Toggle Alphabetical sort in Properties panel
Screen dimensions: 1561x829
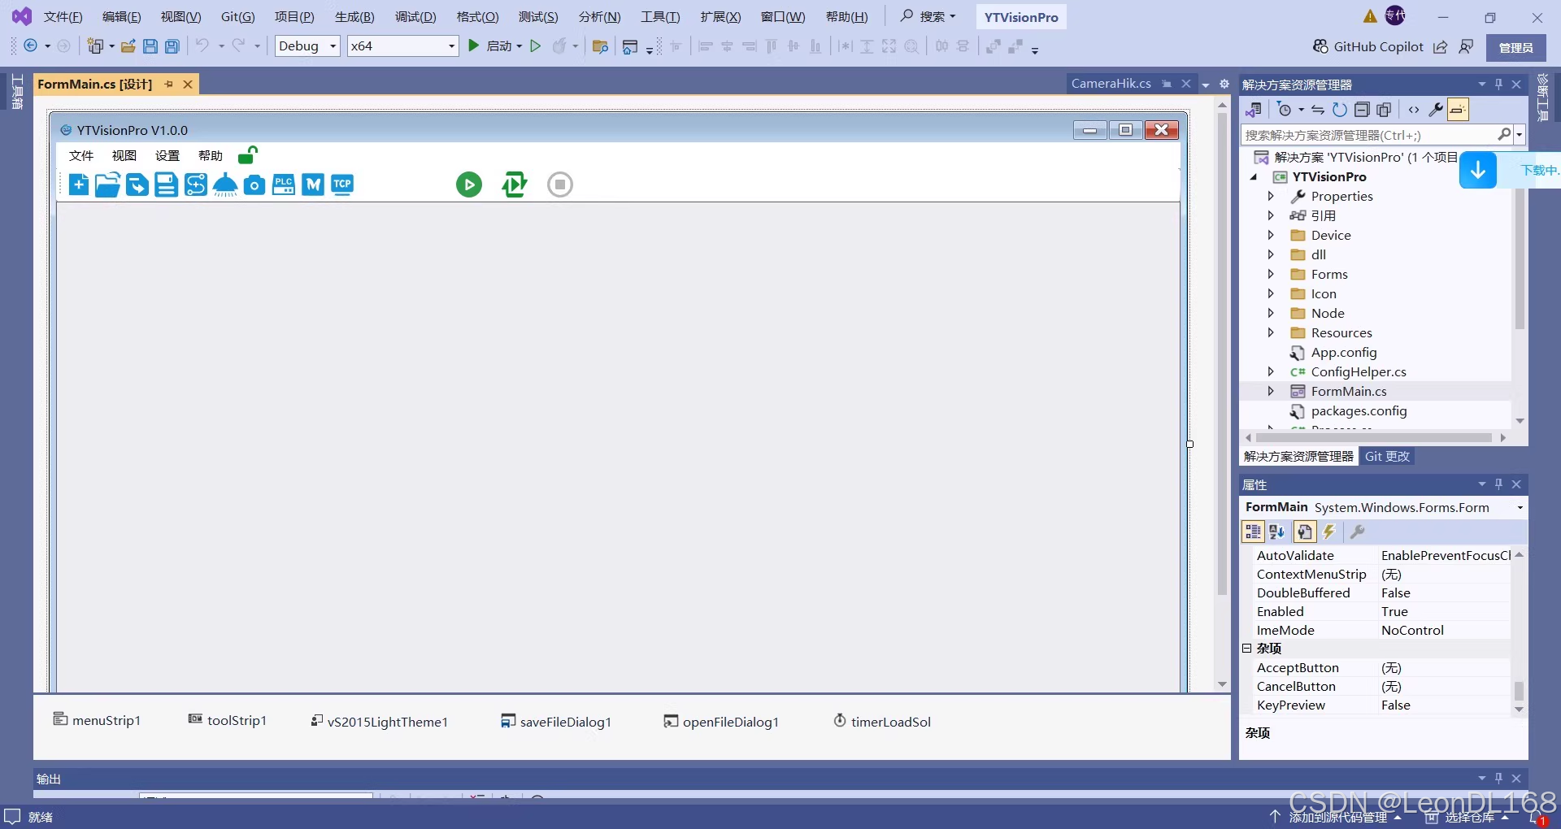[x=1277, y=532]
